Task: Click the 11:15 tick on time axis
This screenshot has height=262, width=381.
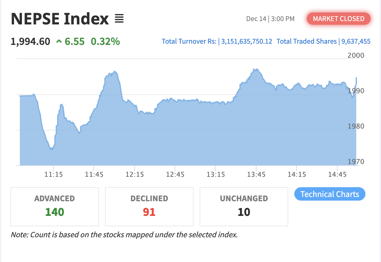Action: 53,175
